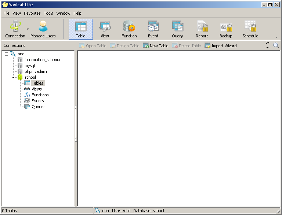Viewport: 282px width, 215px height.
Task: Select information_schema database
Action: (42, 60)
